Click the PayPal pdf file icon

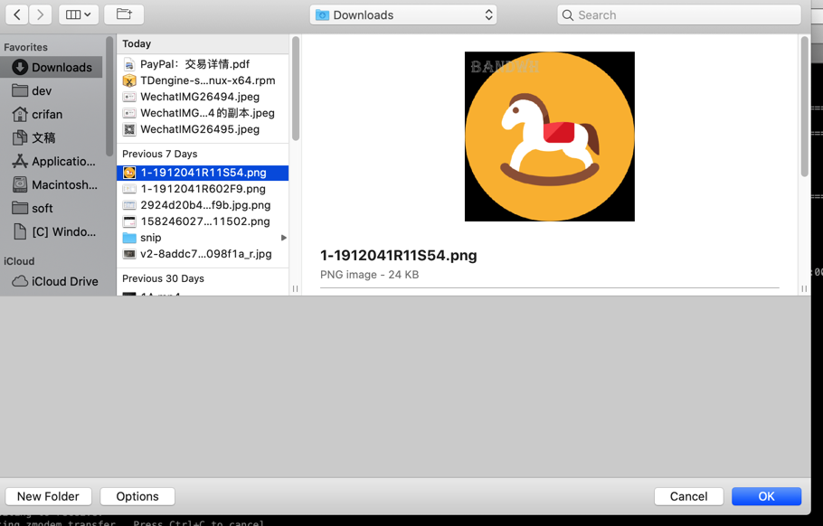[x=129, y=64]
